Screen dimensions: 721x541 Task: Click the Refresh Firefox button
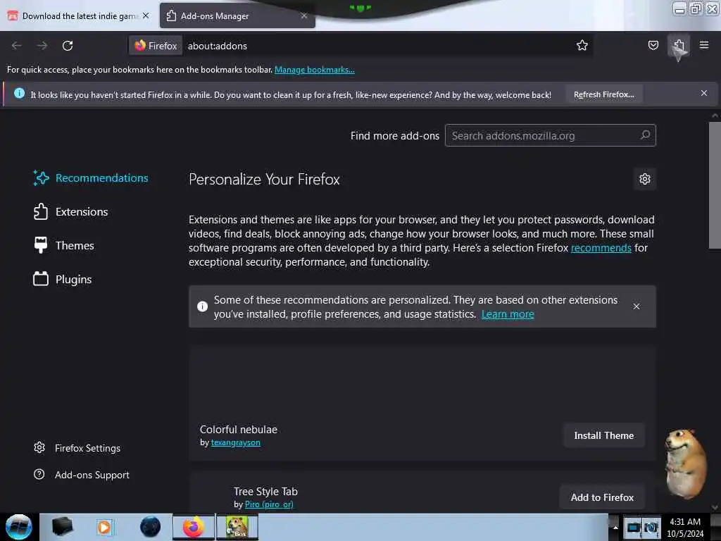[603, 94]
